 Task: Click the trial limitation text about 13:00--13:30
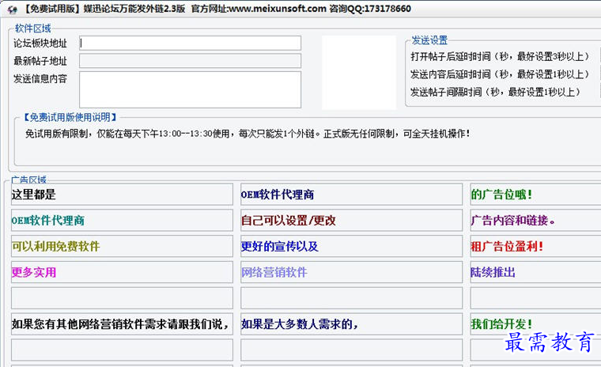point(248,134)
